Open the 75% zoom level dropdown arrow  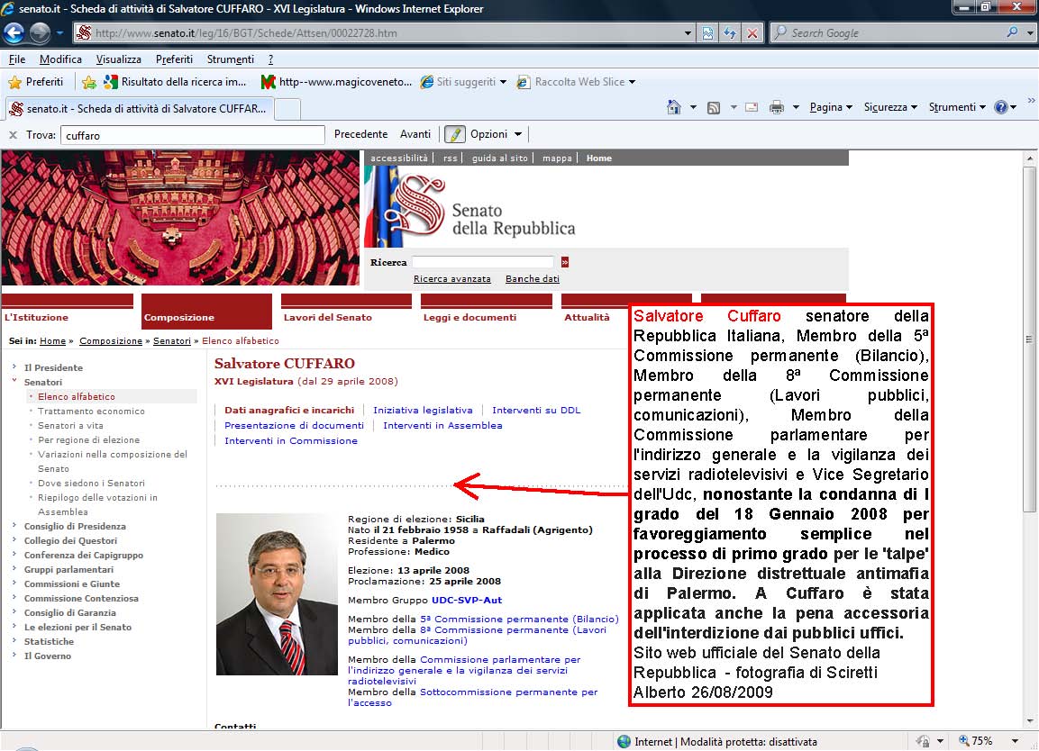pos(1016,741)
